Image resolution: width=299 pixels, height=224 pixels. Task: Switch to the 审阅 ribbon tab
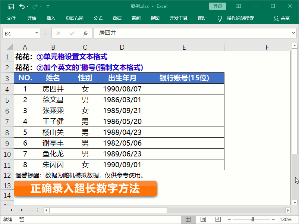136,18
